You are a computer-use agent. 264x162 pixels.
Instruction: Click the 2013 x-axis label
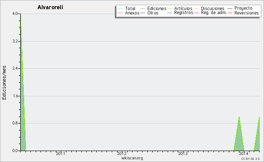click(183, 153)
